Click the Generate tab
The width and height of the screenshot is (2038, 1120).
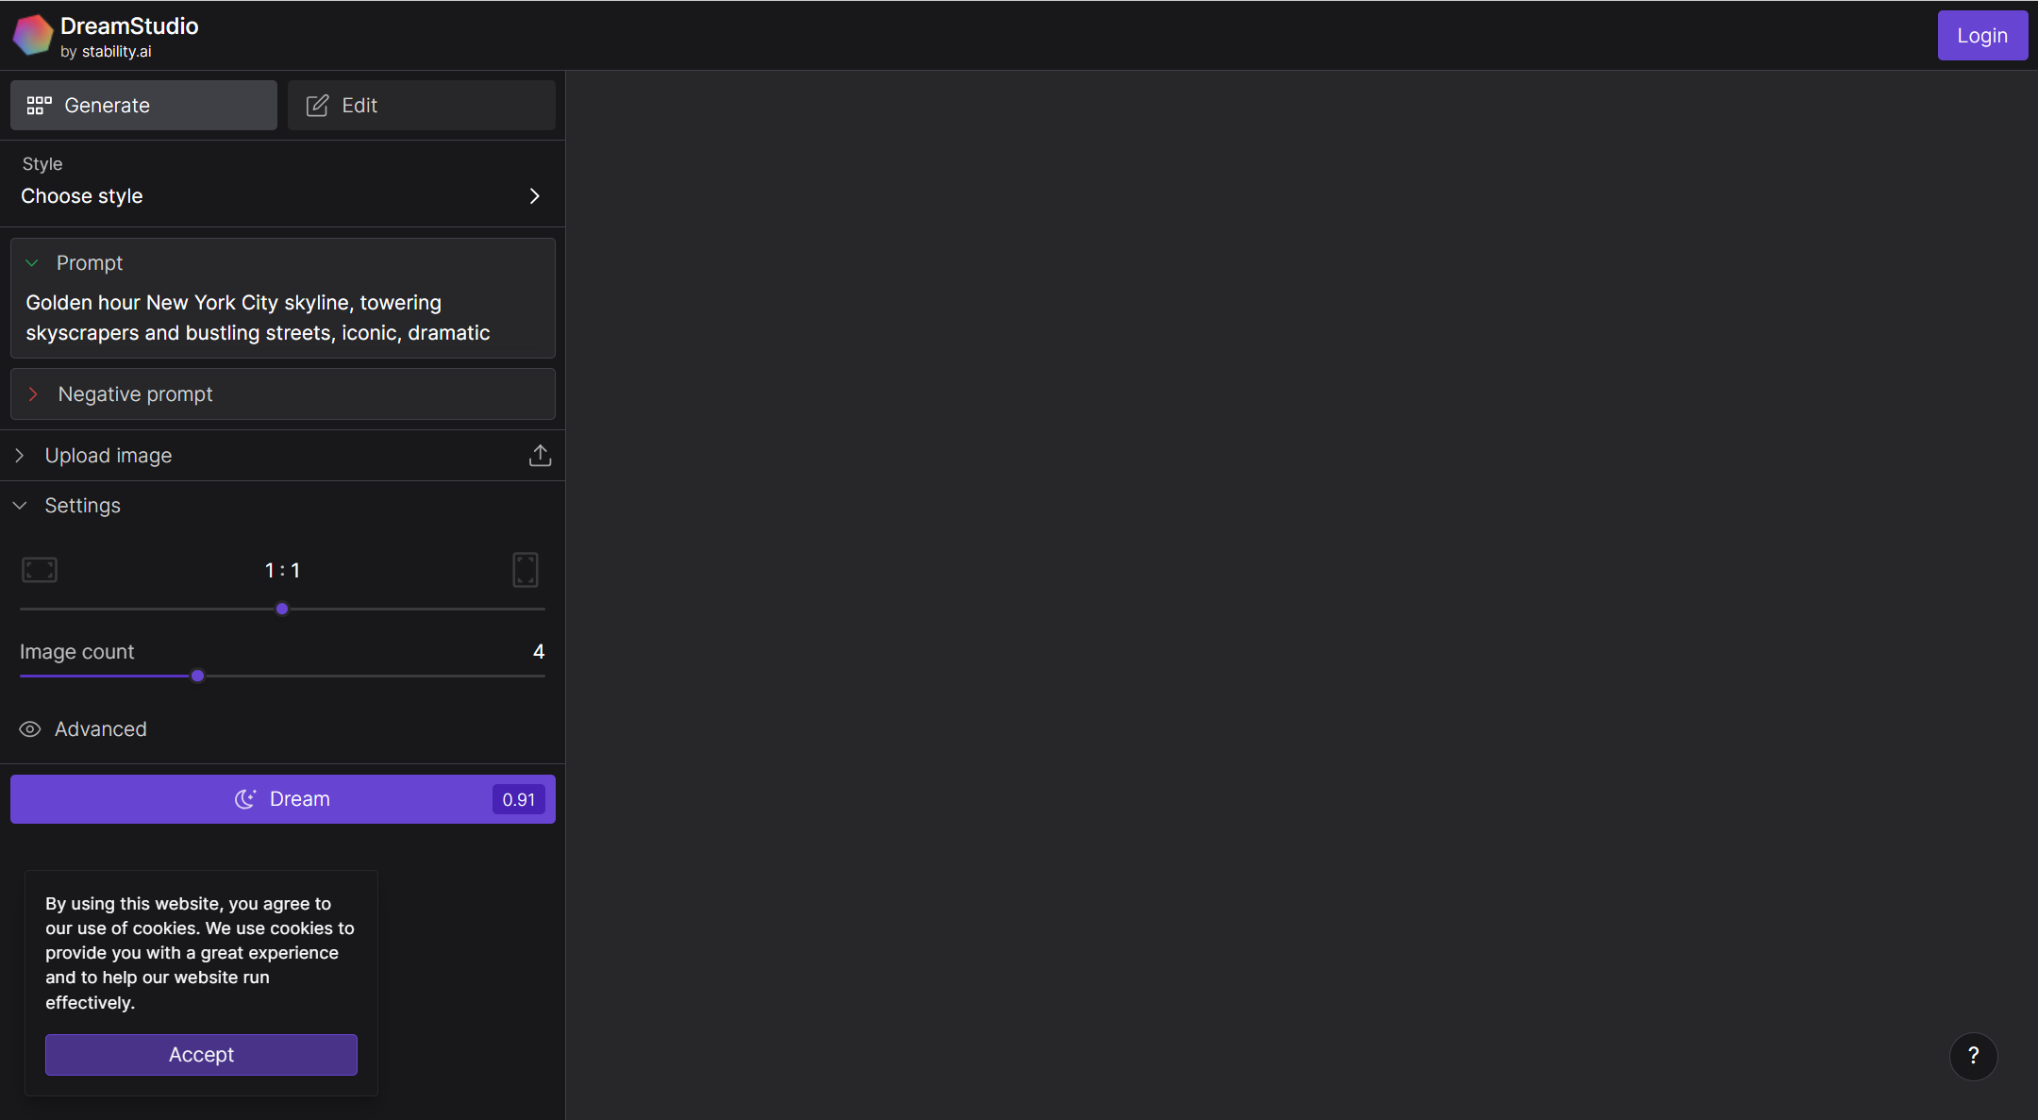tap(143, 105)
